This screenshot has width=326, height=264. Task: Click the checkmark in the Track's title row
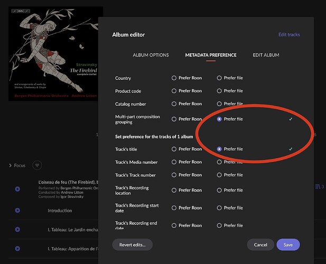(291, 149)
